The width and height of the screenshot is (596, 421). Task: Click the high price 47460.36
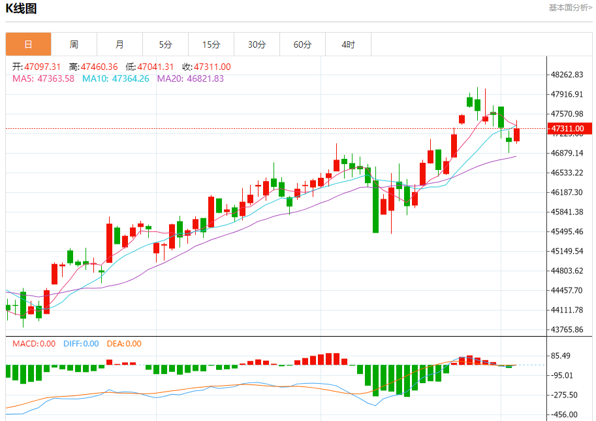tap(99, 67)
